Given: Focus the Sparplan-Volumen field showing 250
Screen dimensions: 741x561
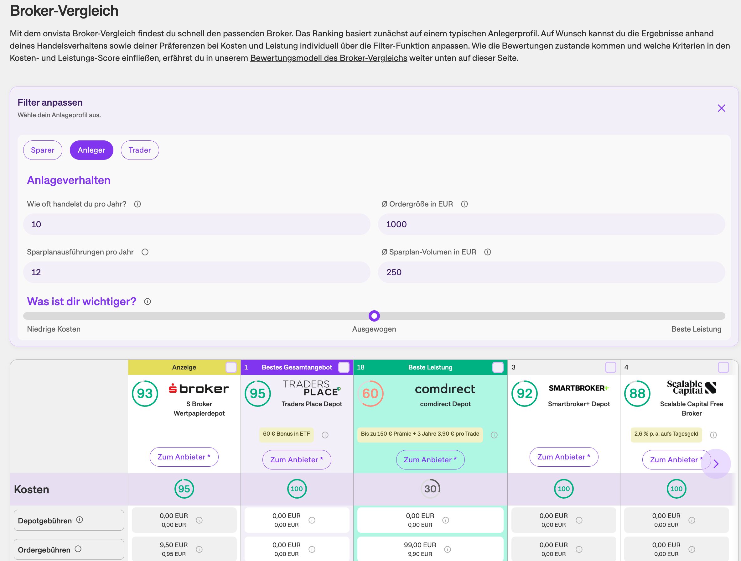Looking at the screenshot, I should click(x=552, y=272).
